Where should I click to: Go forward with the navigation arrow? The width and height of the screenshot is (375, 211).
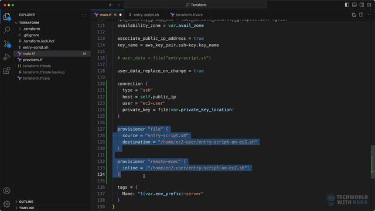[118, 5]
